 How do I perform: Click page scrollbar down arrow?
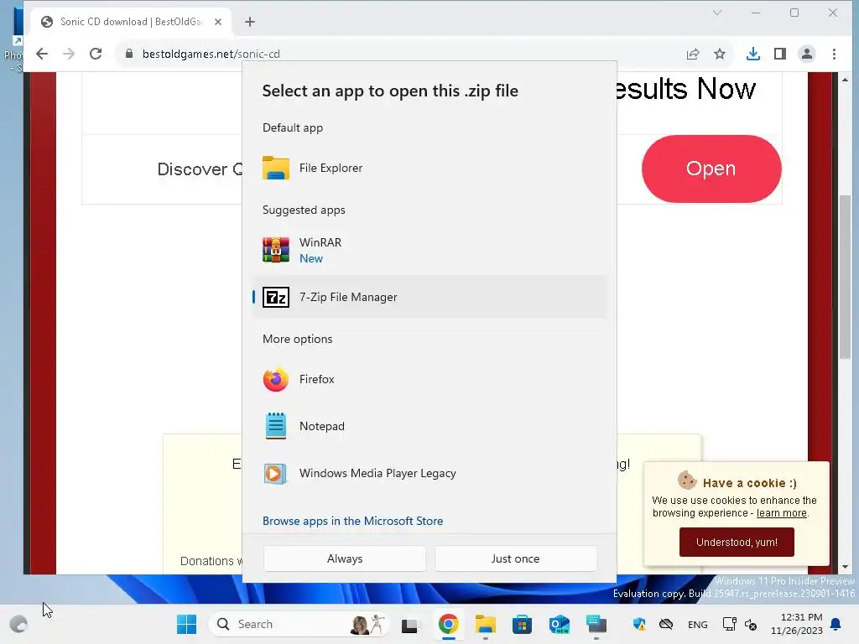(x=846, y=568)
